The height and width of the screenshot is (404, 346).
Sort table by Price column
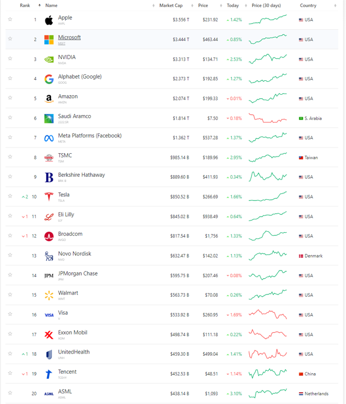pos(203,6)
